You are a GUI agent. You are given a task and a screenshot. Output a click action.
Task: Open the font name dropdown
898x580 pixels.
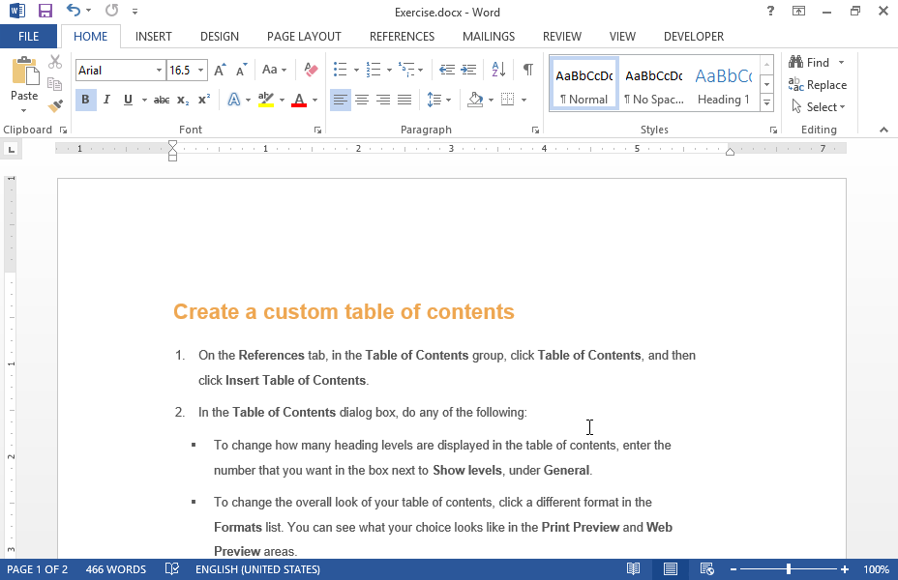(x=159, y=71)
